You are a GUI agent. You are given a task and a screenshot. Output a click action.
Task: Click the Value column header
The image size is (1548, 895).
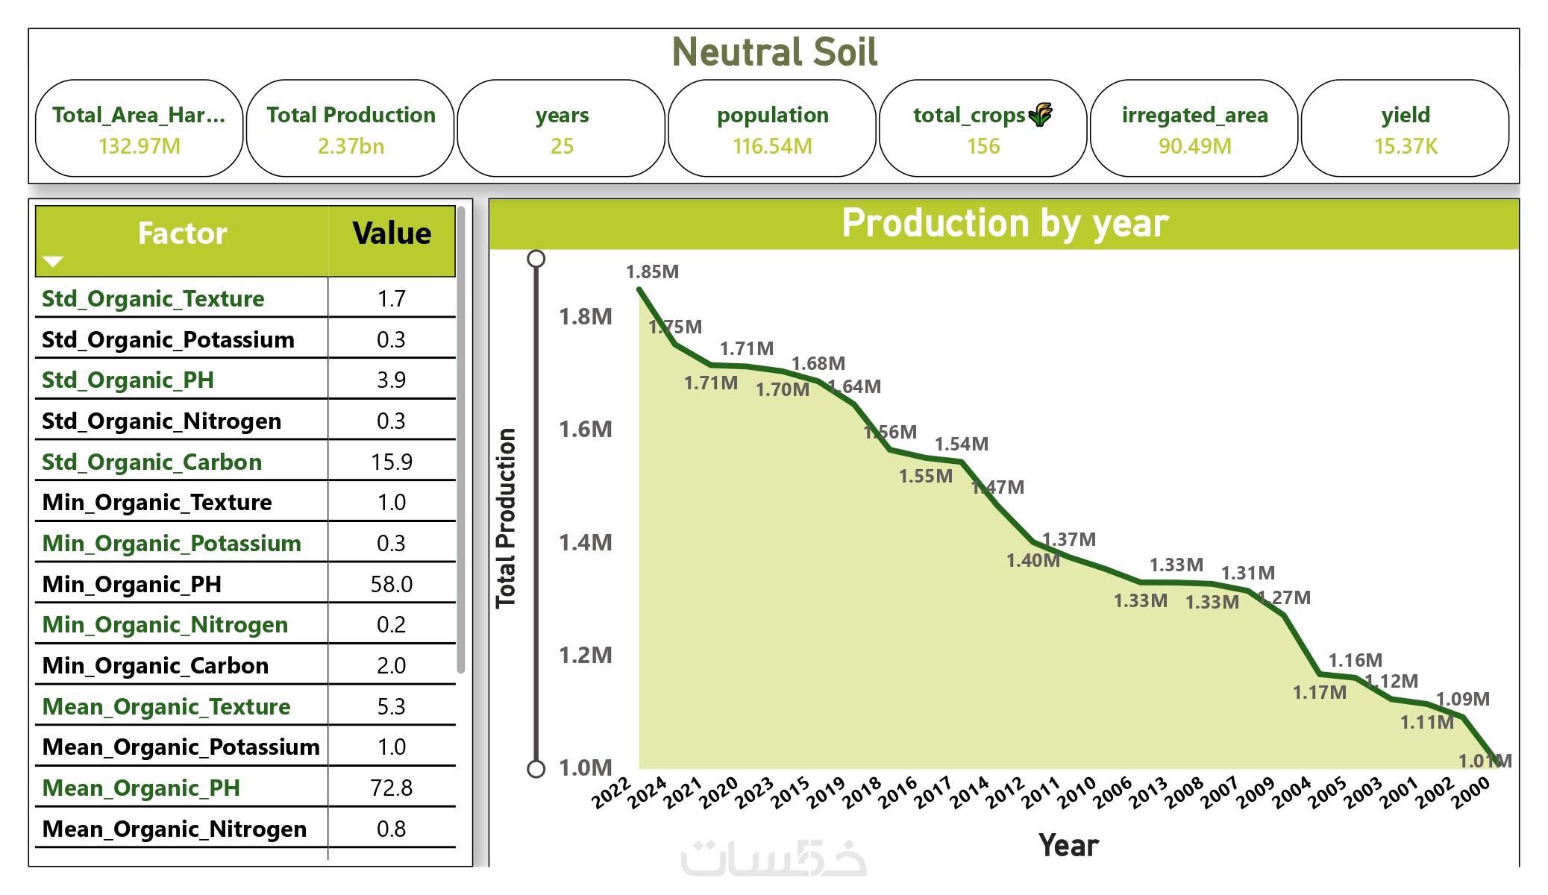pos(392,233)
